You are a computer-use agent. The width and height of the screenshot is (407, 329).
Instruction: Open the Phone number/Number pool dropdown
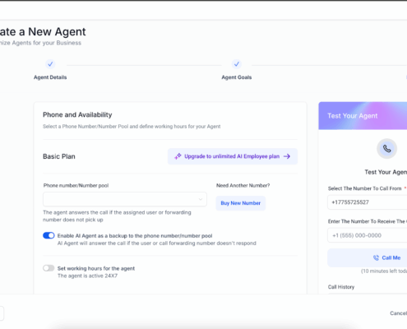point(125,199)
